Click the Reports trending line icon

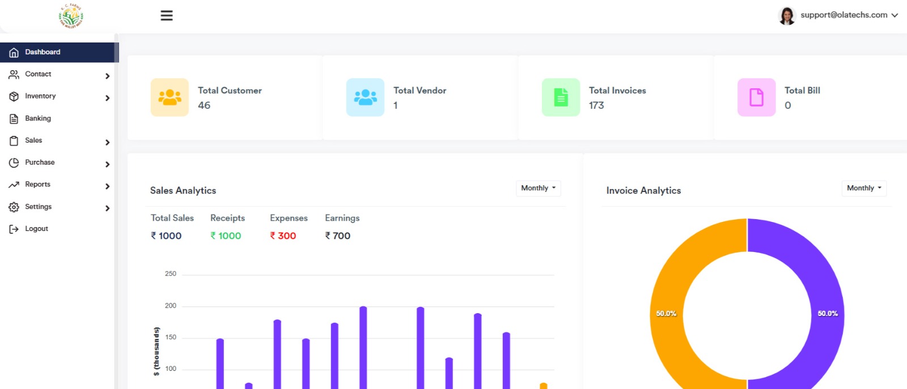(x=14, y=185)
